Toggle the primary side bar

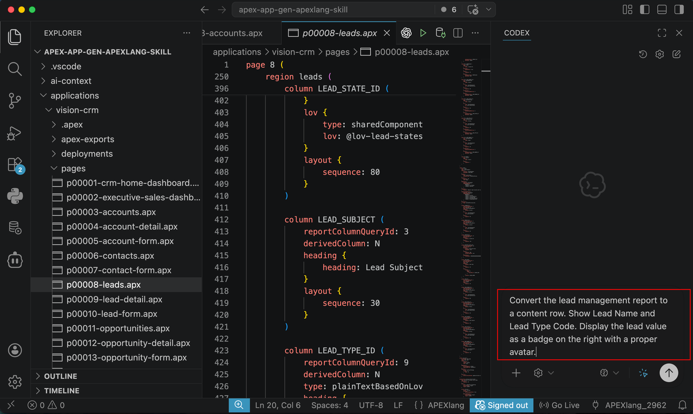[x=644, y=10]
